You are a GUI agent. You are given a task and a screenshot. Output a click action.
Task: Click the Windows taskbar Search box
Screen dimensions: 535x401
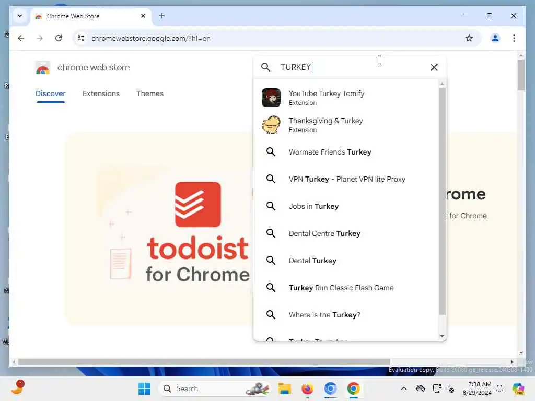point(214,388)
